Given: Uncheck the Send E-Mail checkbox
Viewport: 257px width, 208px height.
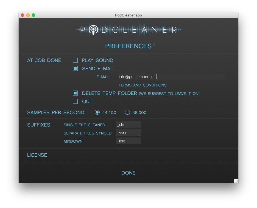Looking at the screenshot, I should [x=75, y=68].
